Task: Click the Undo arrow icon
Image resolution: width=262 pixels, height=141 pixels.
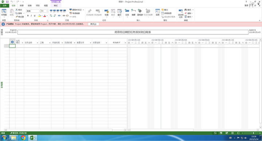Action: click(12, 2)
